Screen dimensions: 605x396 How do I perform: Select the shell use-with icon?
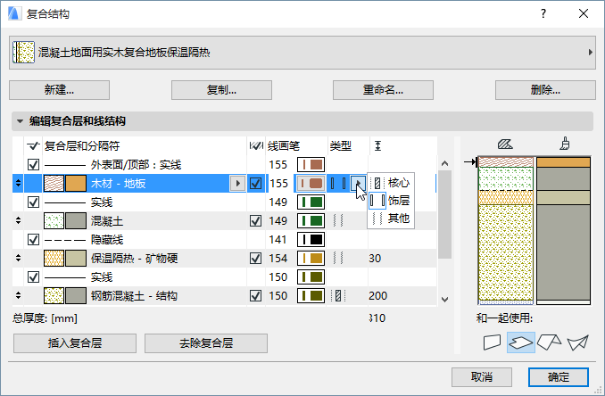point(577,342)
